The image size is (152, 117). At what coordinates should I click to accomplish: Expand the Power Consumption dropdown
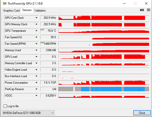(22, 83)
